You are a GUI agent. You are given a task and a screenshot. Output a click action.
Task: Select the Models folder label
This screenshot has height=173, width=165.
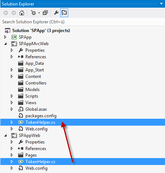pos(33,90)
